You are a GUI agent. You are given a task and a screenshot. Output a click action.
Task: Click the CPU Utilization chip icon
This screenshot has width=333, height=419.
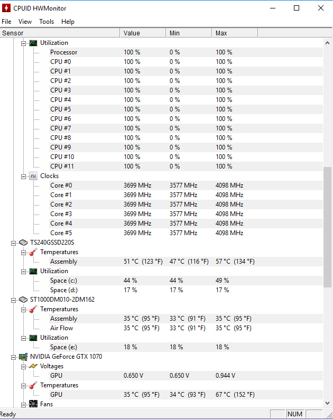(x=33, y=43)
